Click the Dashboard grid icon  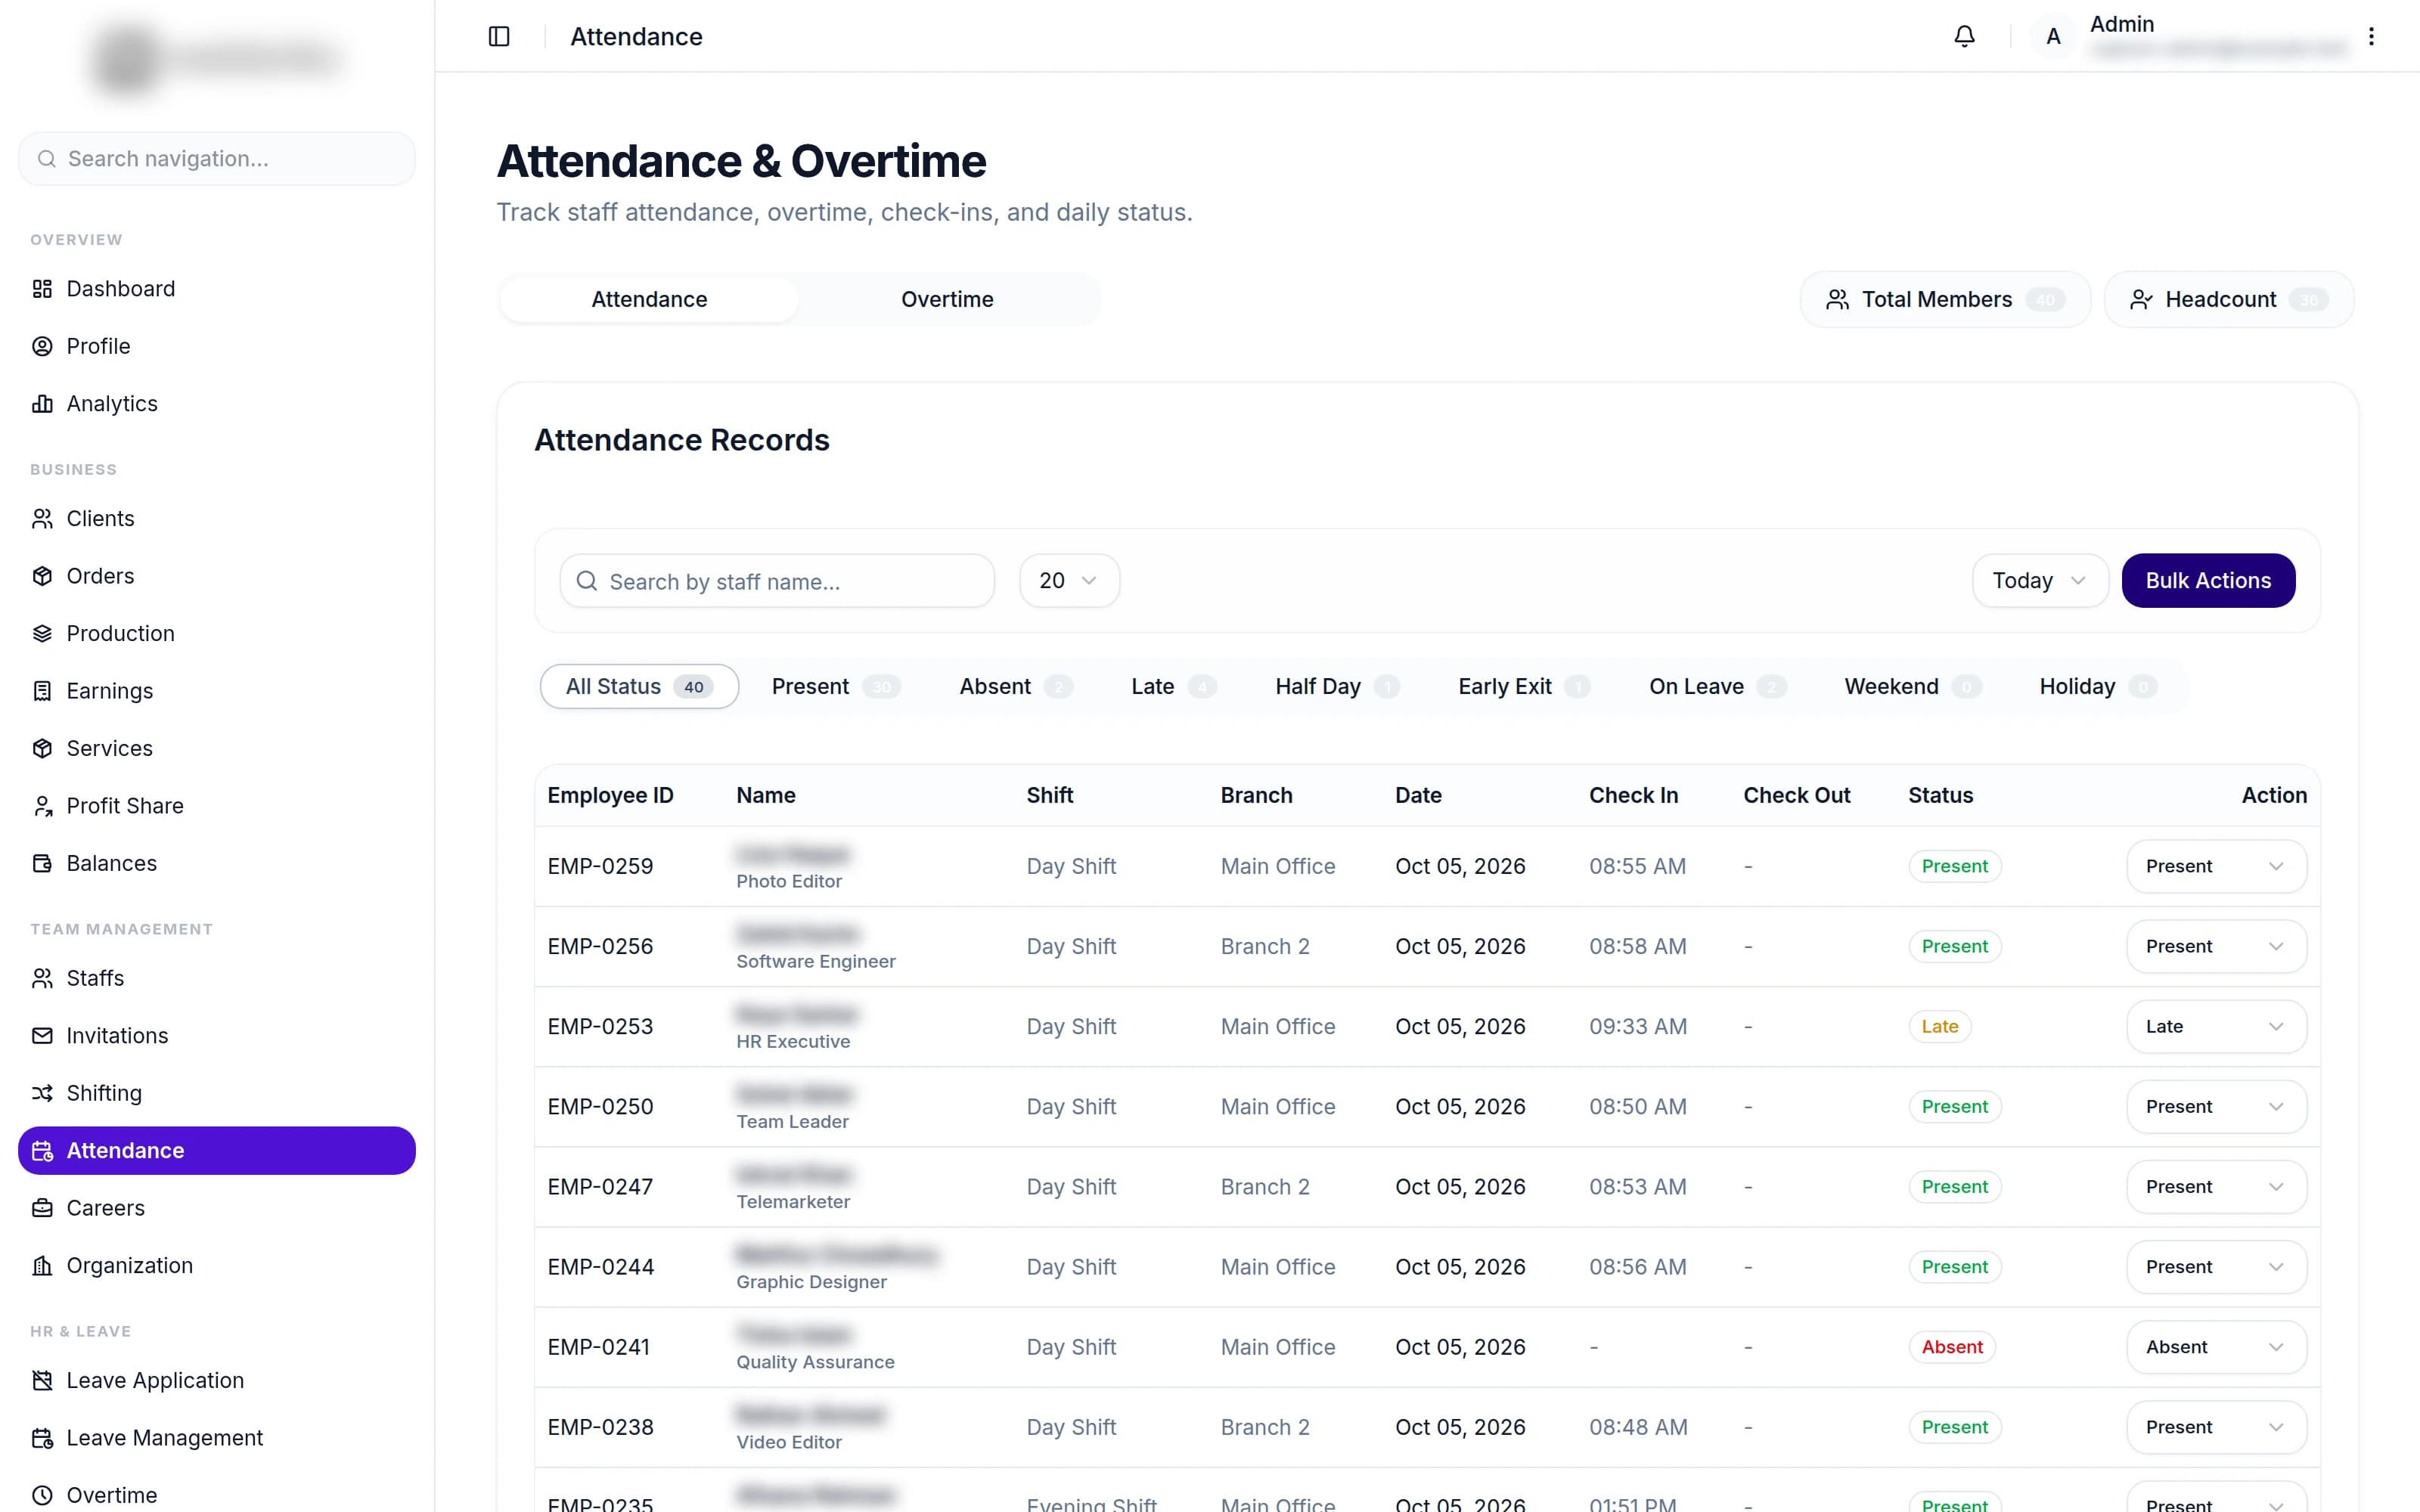pyautogui.click(x=42, y=289)
